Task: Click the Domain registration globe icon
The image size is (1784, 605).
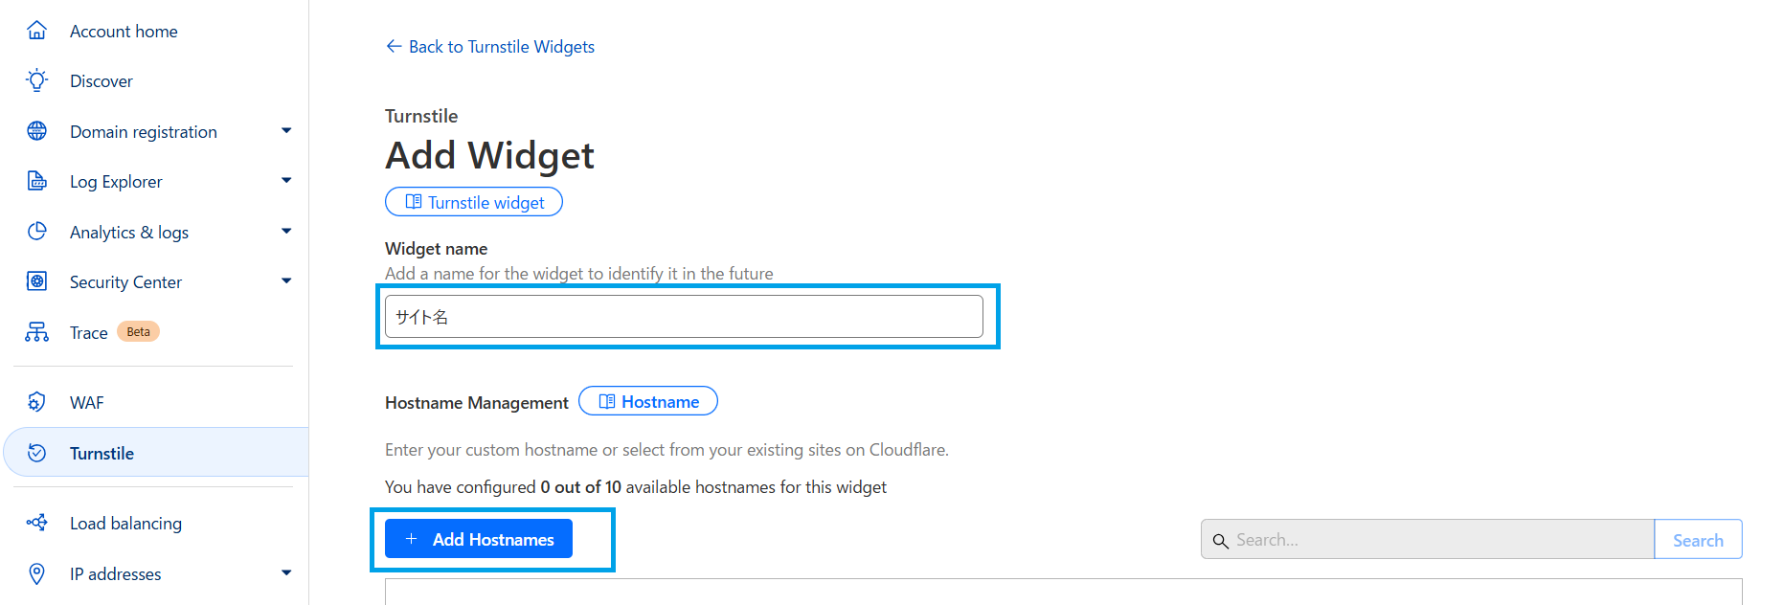Action: coord(36,131)
